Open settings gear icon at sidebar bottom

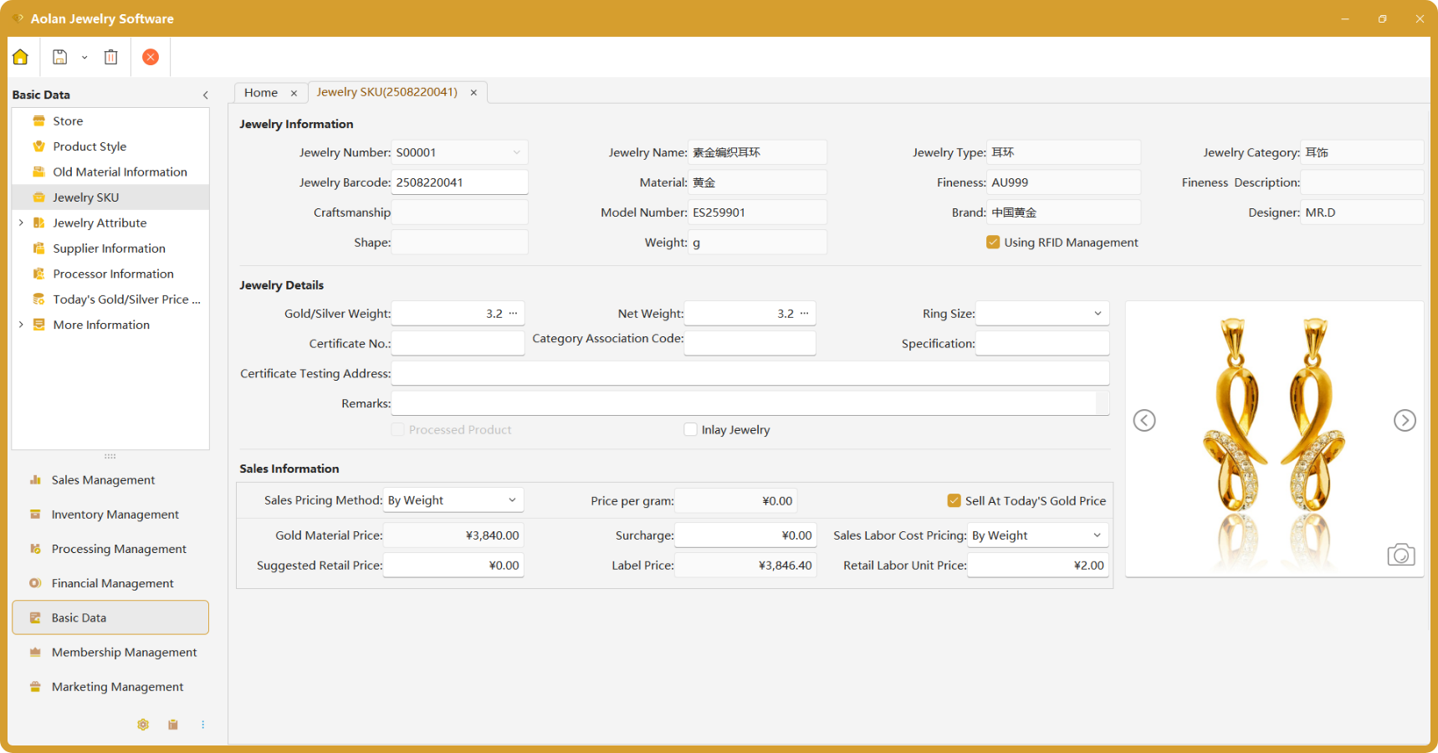143,725
